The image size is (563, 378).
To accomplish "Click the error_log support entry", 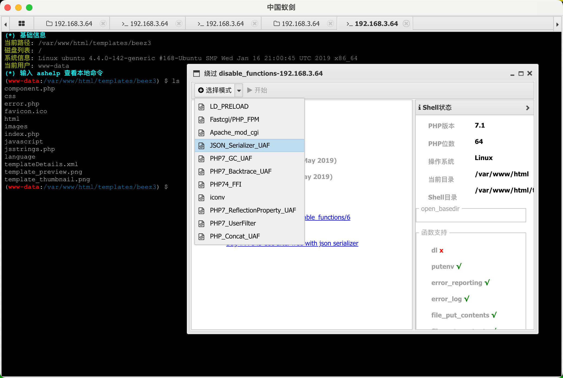I will 450,299.
